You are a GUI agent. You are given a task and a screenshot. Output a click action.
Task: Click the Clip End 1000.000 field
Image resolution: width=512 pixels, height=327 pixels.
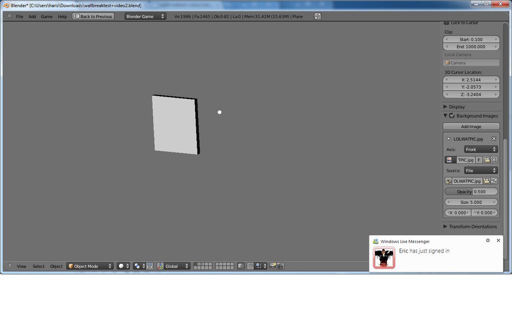(471, 46)
